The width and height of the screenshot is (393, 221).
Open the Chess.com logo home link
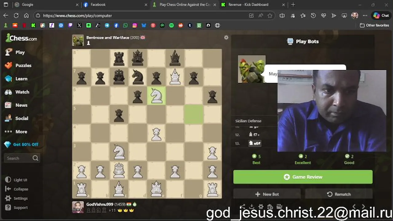point(22,38)
